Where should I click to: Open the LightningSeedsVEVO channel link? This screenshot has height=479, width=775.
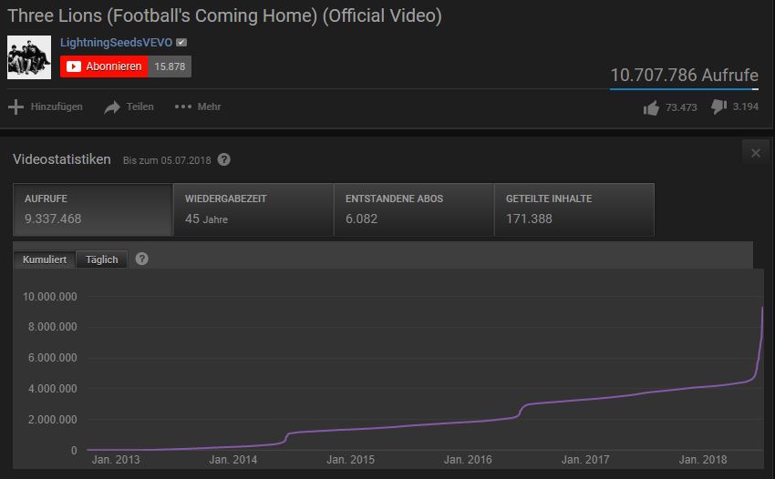(x=116, y=43)
